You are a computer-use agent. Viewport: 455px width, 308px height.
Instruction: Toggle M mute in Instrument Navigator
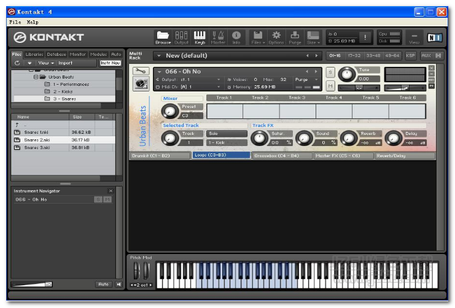point(107,199)
